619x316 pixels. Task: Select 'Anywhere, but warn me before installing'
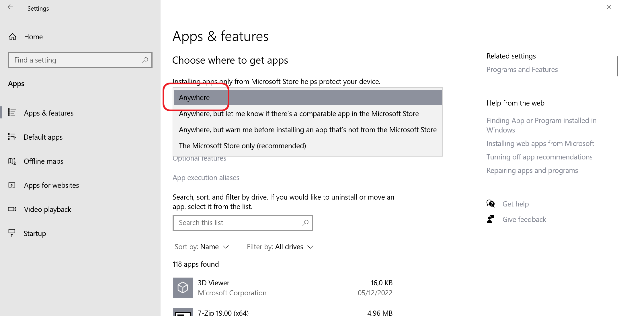coord(307,129)
